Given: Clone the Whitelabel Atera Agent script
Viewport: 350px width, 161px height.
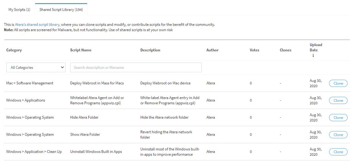Looking at the screenshot, I should coord(338,100).
